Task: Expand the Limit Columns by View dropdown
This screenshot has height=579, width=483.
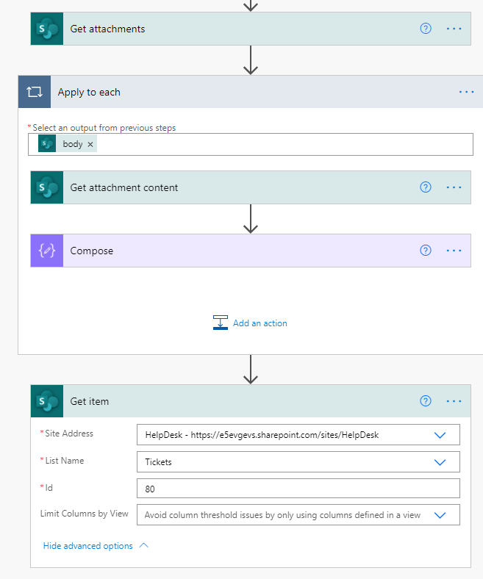Action: tap(440, 515)
